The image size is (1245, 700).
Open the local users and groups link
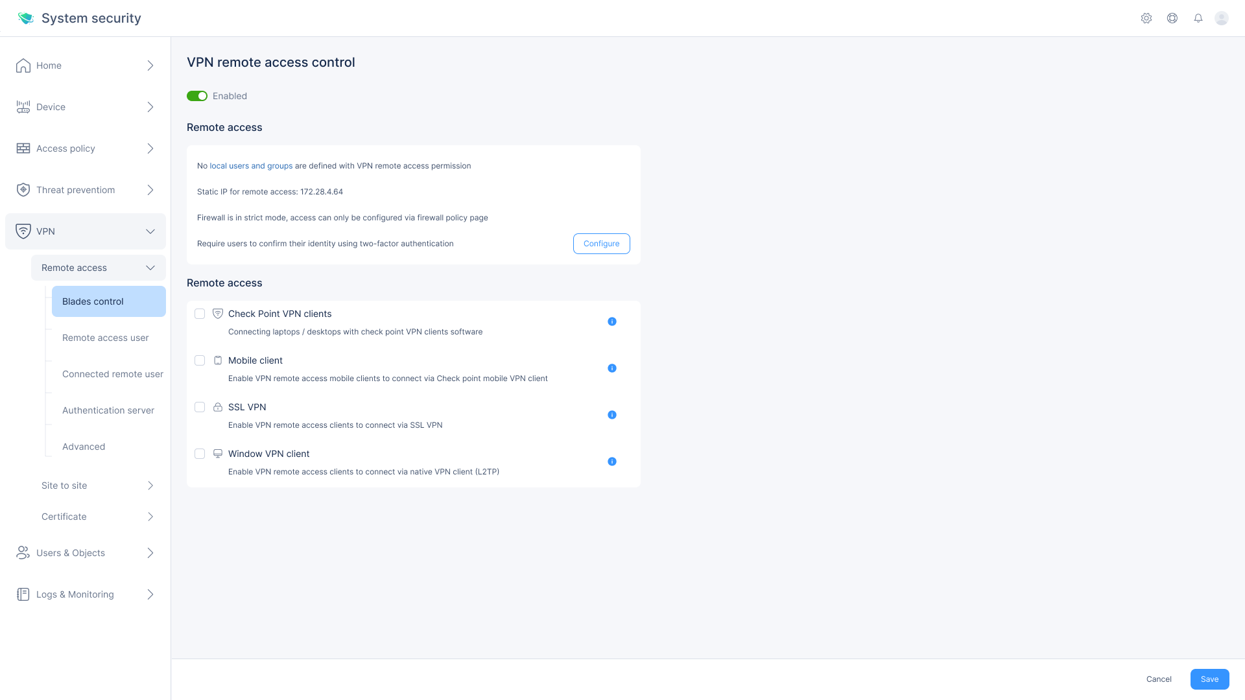pyautogui.click(x=251, y=166)
